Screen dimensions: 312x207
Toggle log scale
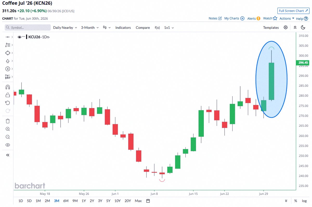[304, 201]
